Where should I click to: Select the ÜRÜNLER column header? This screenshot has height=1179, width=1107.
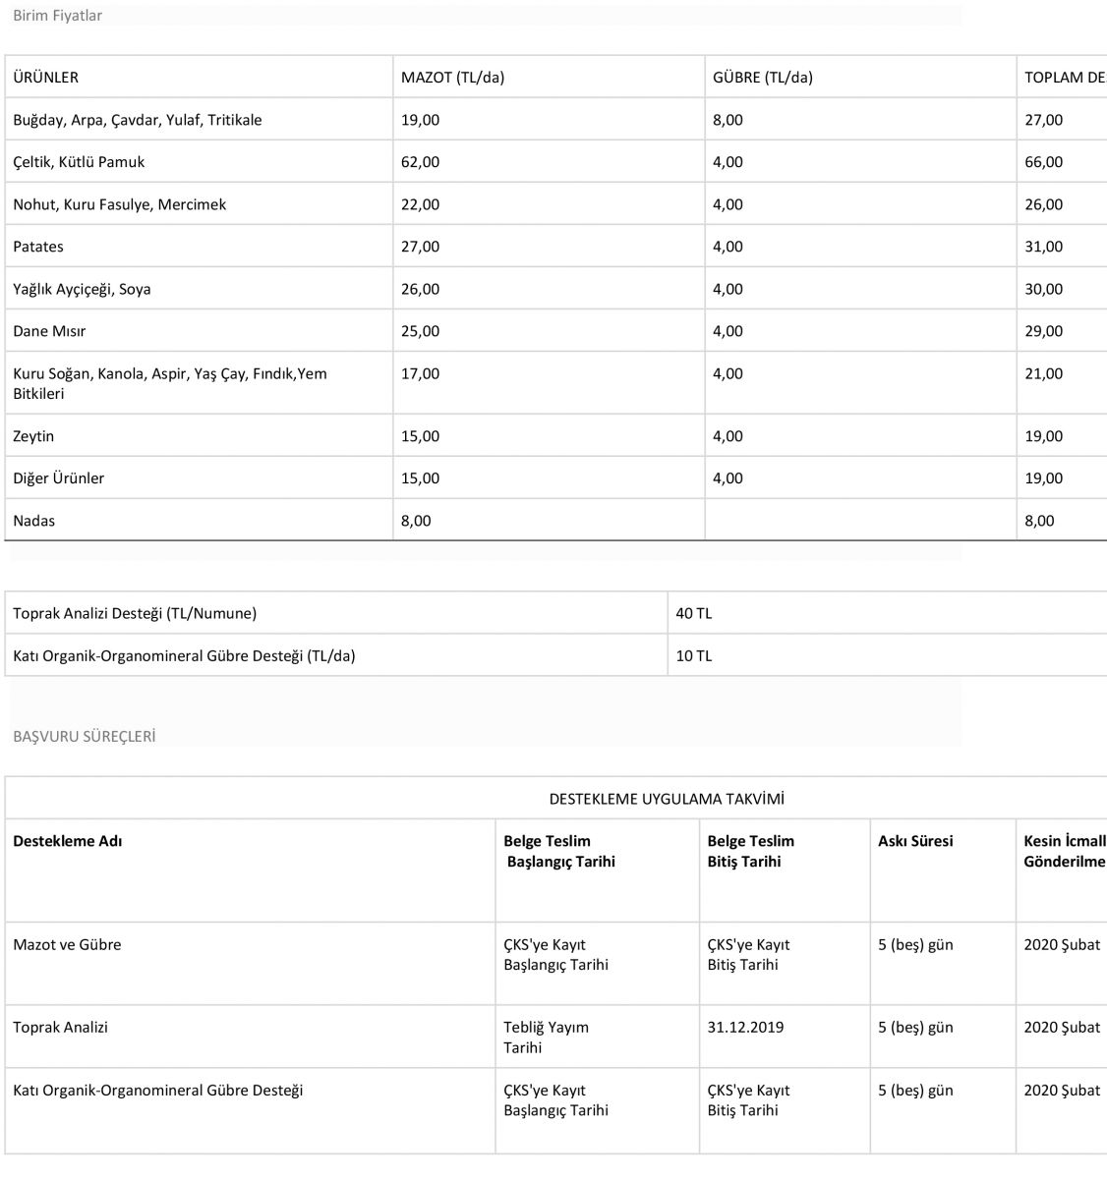pos(46,78)
